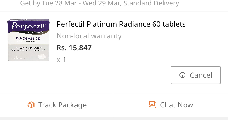Image resolution: width=228 pixels, height=125 pixels.
Task: Click the PLATINUM band on product box
Action: 36,33
